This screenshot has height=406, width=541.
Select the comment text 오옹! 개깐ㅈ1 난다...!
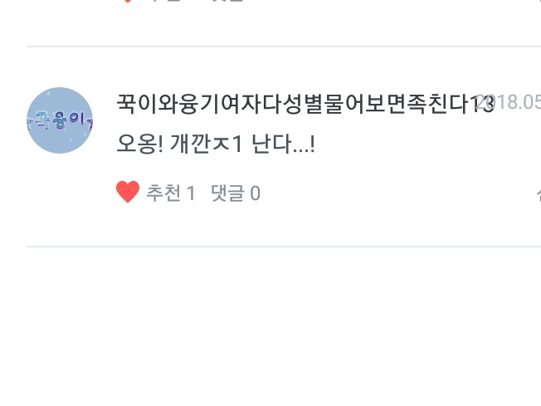pyautogui.click(x=216, y=144)
